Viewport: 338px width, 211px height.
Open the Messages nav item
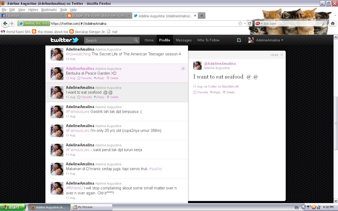184,40
